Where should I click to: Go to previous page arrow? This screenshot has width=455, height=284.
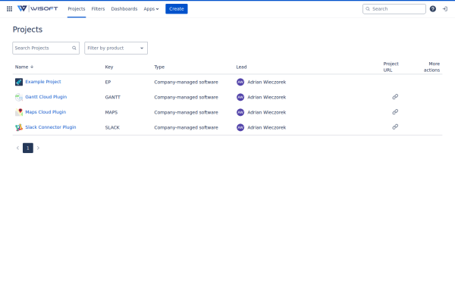(x=17, y=148)
